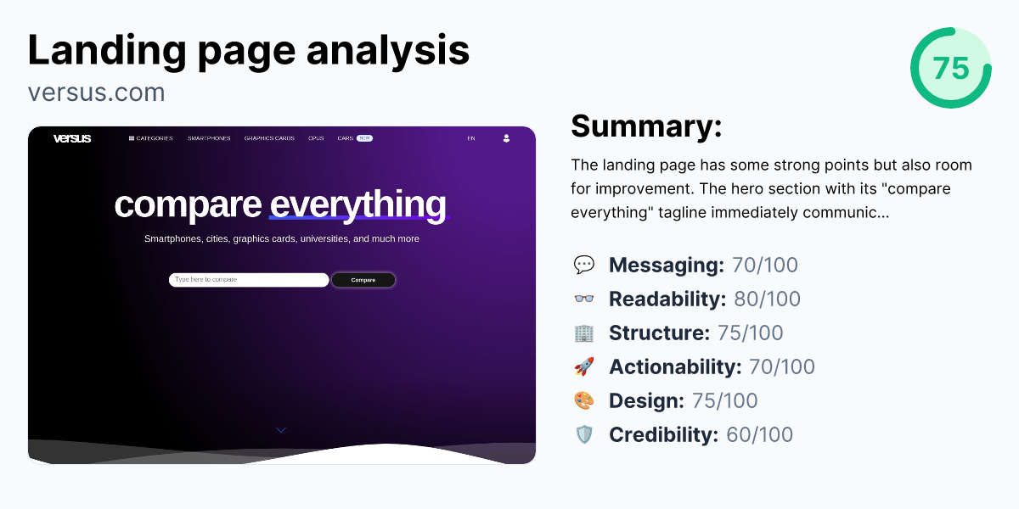Click the Actionability rocket icon

point(586,366)
